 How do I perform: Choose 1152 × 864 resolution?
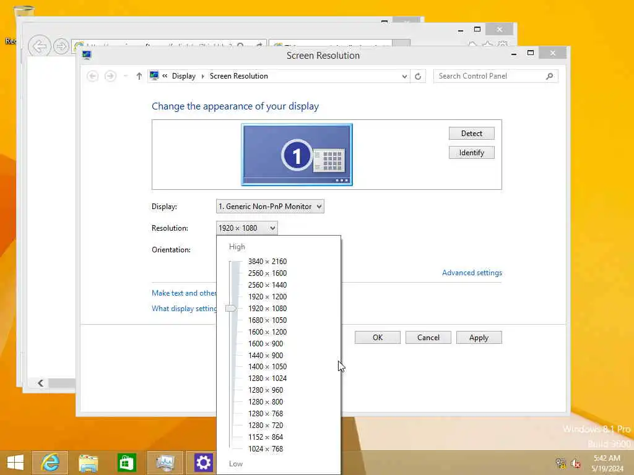265,437
